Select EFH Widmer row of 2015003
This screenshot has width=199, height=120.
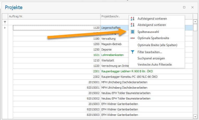click(147, 104)
